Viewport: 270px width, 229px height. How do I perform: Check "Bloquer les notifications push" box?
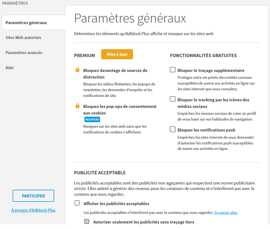pos(173,129)
